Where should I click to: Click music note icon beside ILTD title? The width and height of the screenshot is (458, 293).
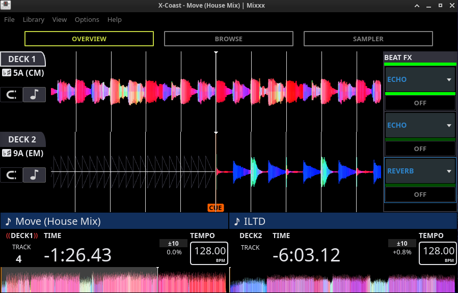237,221
